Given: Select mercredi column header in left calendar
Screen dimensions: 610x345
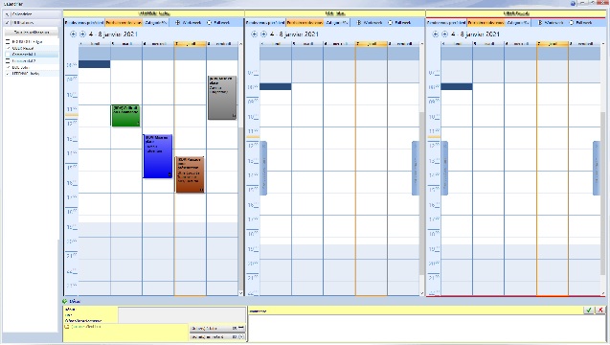Looking at the screenshot, I should [x=158, y=44].
